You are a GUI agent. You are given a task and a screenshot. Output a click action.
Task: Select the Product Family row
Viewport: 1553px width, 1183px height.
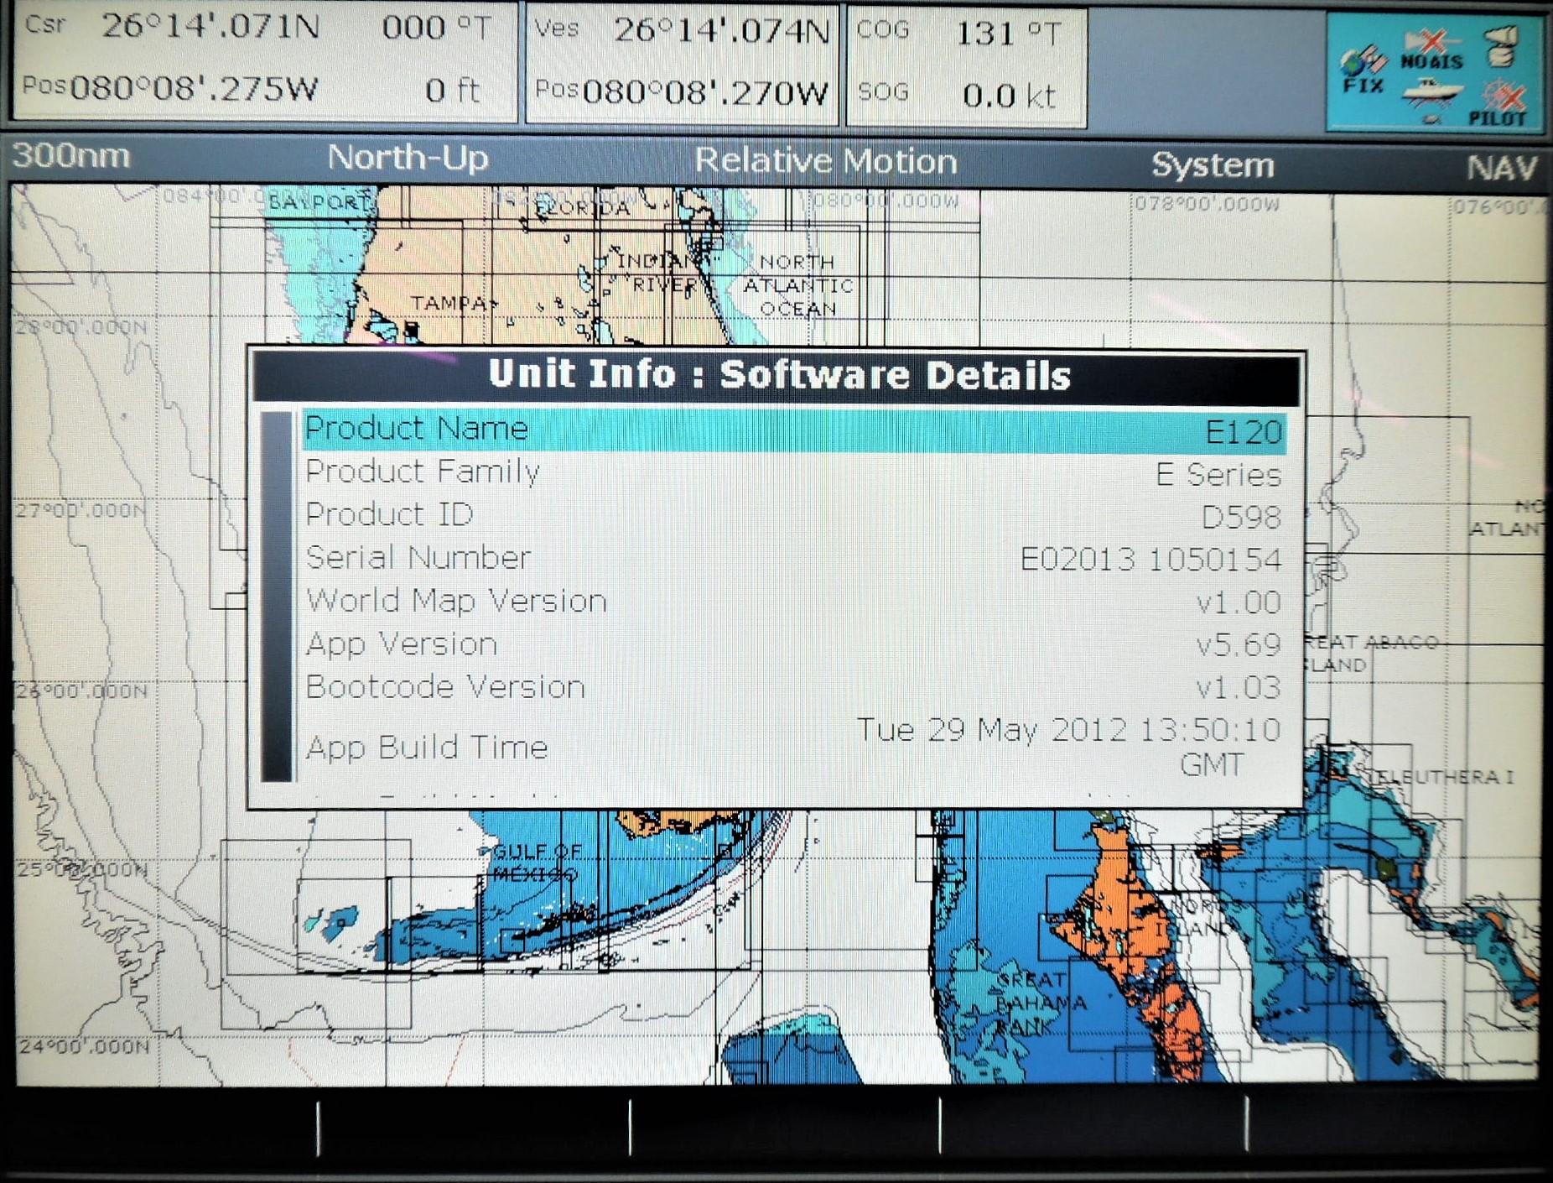(x=793, y=473)
